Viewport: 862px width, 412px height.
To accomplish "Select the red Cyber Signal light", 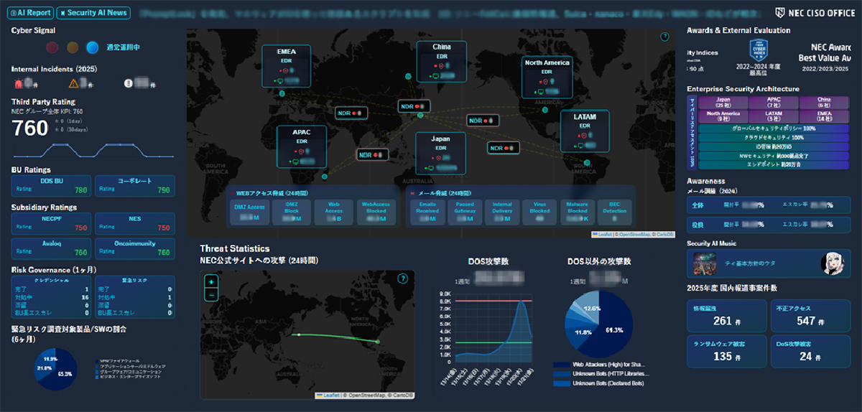I will 52,48.
